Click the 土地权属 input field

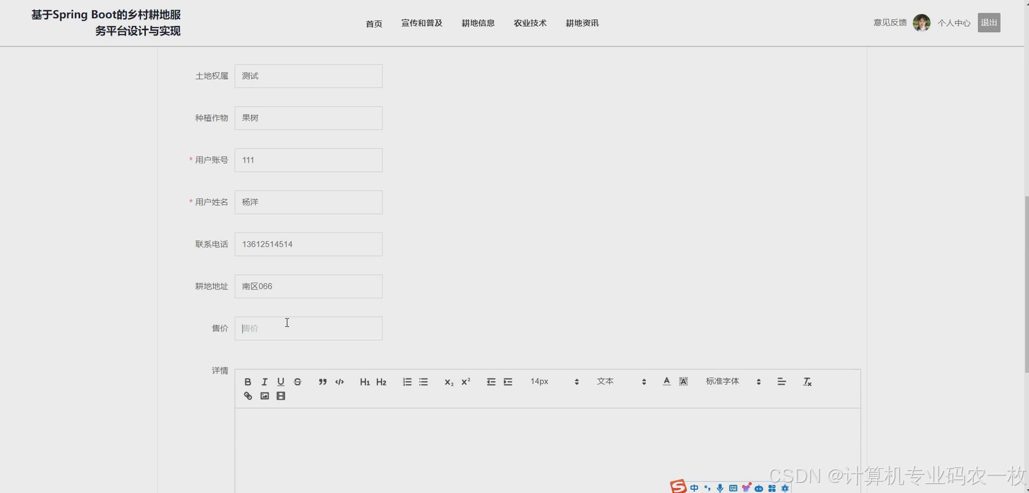(x=308, y=76)
